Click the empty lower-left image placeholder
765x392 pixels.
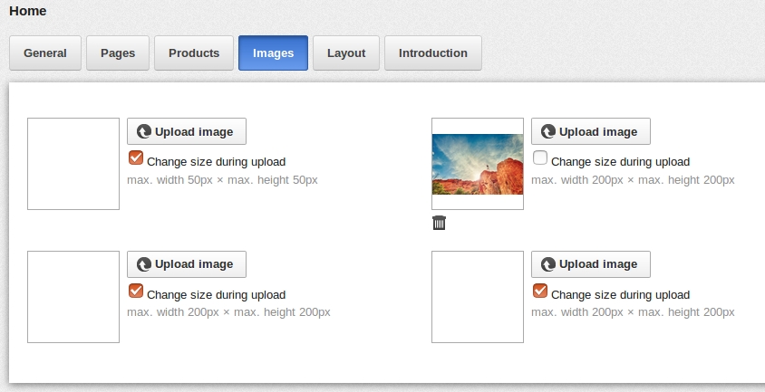[73, 297]
